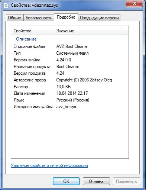Click the Русский (Россия) language value
Viewport: 146px width, 190px height.
(x=73, y=100)
